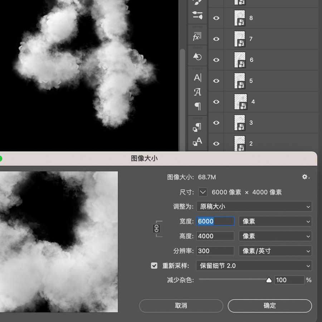Open the Character Styles panel icon
This screenshot has height=322, width=322.
click(x=197, y=141)
